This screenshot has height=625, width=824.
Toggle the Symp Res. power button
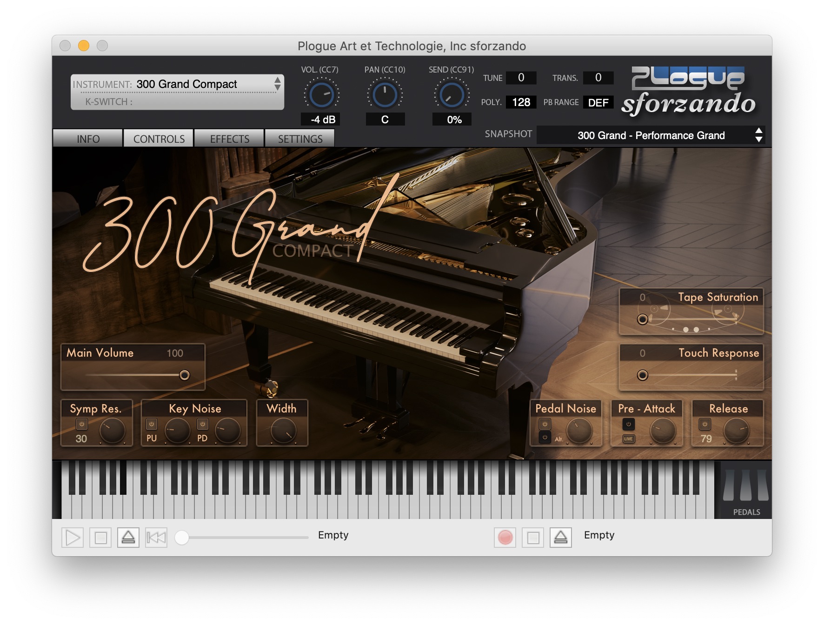point(81,424)
